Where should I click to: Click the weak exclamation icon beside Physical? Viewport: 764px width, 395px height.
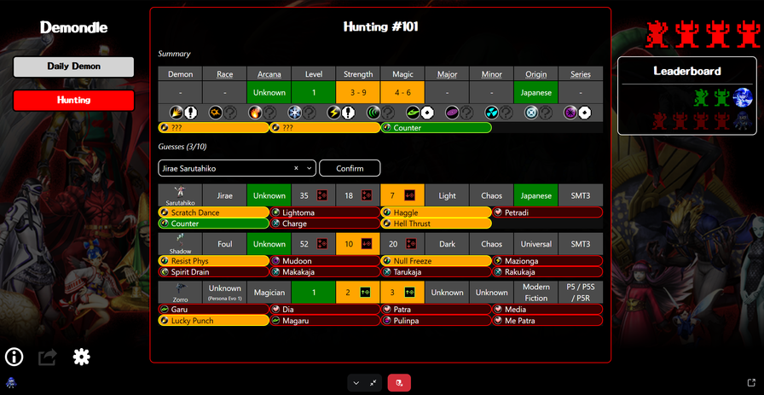190,113
